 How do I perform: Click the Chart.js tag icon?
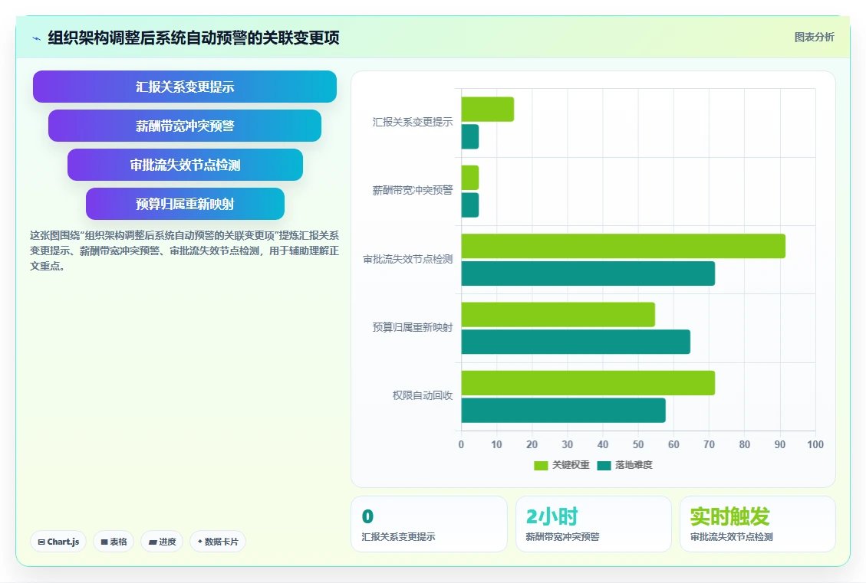41,542
